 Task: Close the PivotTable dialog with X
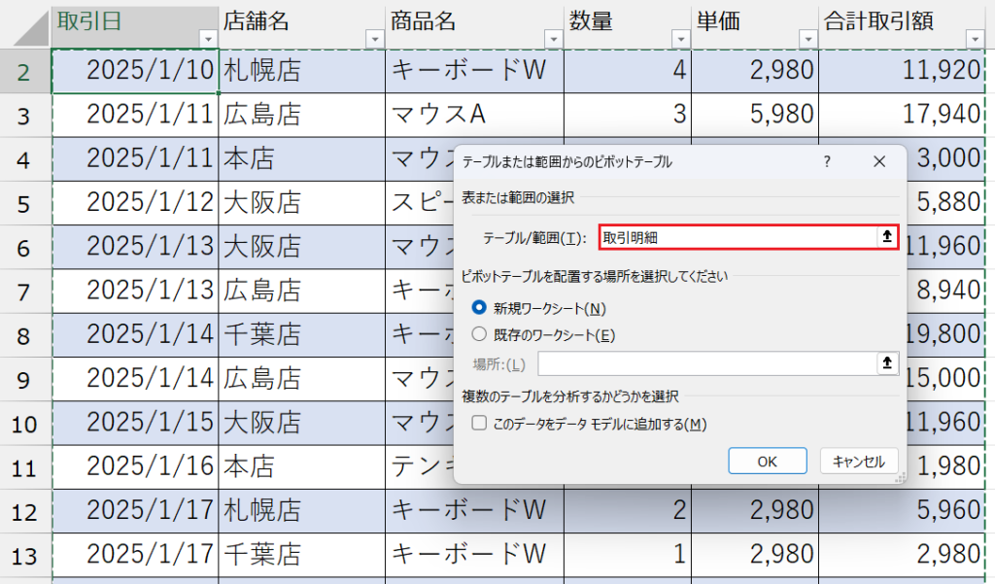tap(879, 161)
